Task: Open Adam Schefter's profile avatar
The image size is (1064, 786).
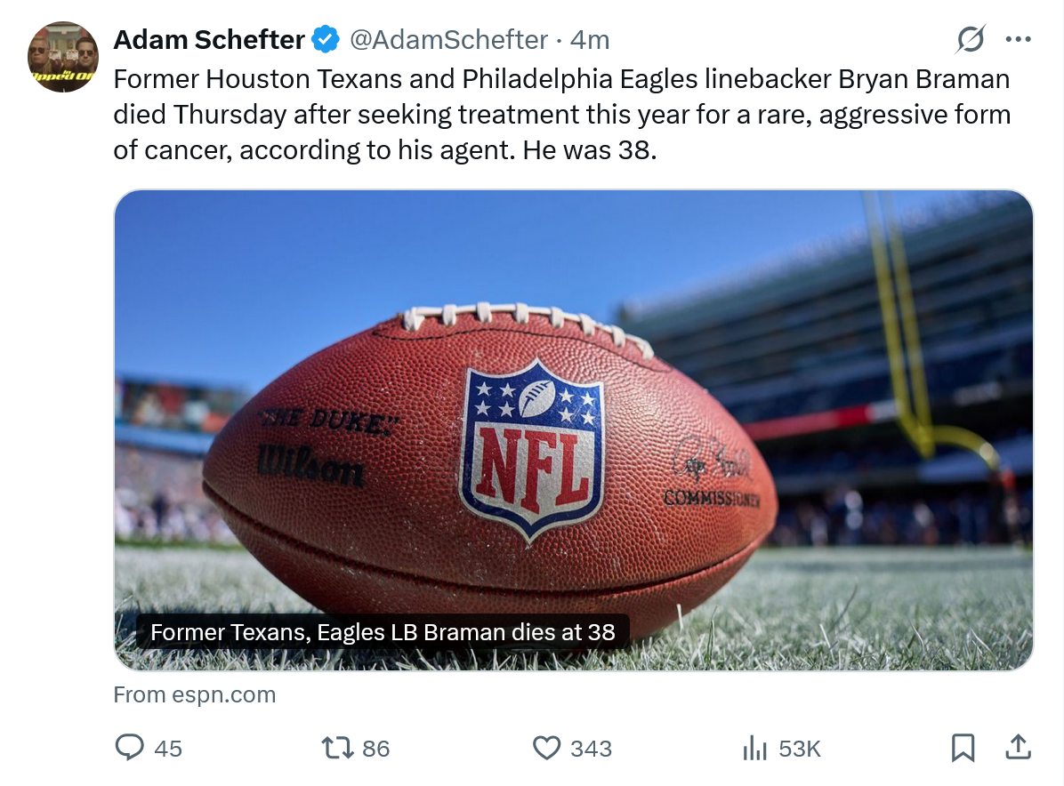Action: pos(63,57)
